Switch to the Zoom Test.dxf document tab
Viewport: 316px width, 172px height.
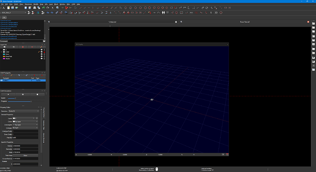(245, 22)
